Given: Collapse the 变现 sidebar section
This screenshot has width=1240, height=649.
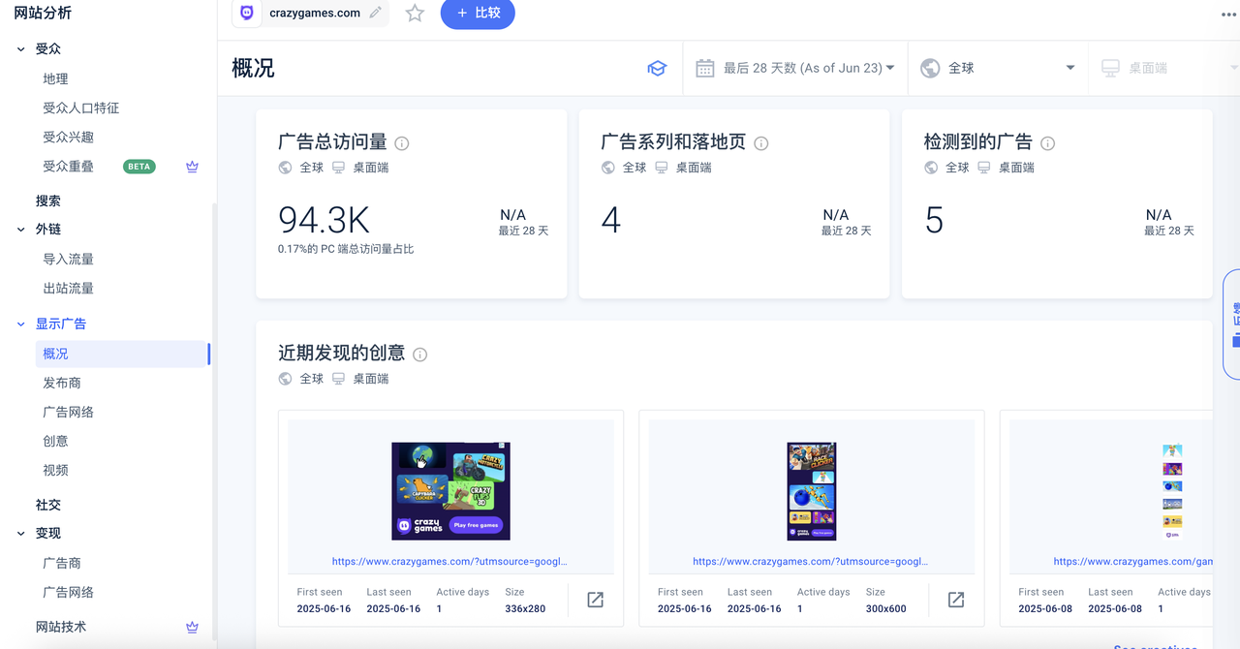Looking at the screenshot, I should coord(21,534).
